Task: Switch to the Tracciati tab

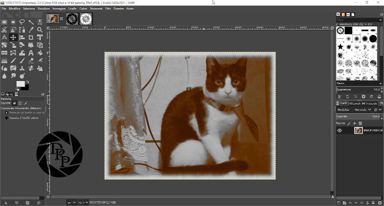Action: coord(369,103)
